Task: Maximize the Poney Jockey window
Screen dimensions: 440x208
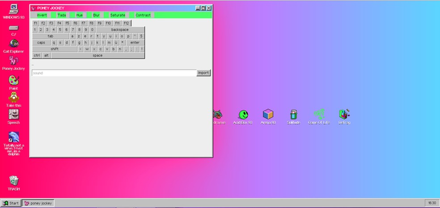Action: click(x=203, y=8)
